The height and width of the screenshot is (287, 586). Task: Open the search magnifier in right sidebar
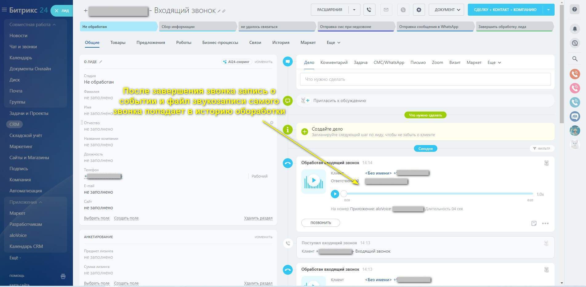[x=575, y=59]
